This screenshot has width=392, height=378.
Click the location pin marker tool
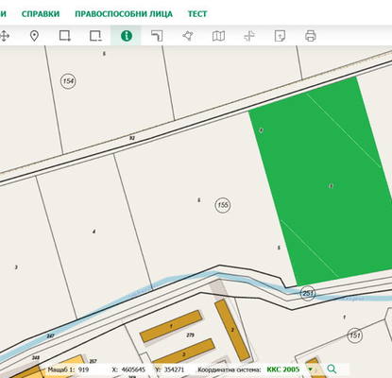point(34,36)
